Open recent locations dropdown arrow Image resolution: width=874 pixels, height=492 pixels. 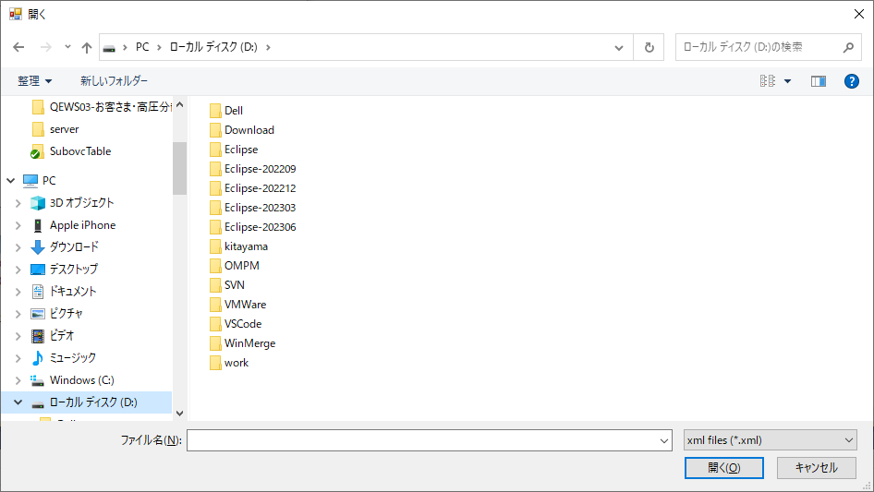(67, 47)
